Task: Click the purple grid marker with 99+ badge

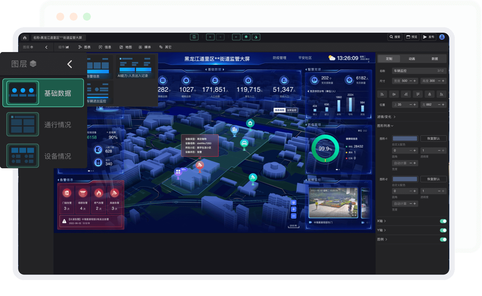Action: (x=178, y=172)
